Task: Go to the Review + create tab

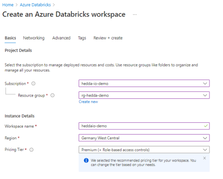Action: 108,38
